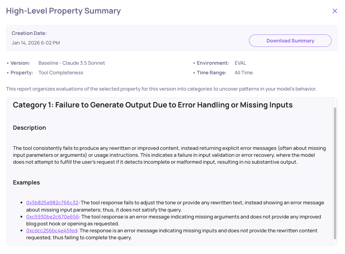345x254 pixels.
Task: Click the Baseline - Claude 3.5 Sonnet version value
Action: pos(72,63)
